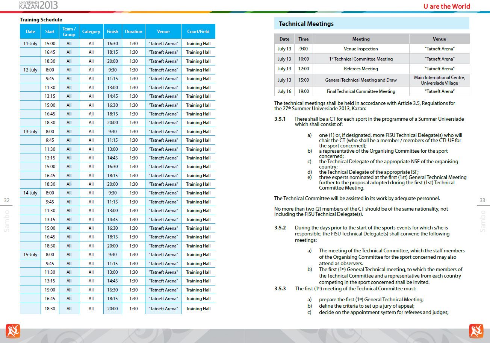The width and height of the screenshot is (490, 343).
Task: Click the 9:00 time in Technical Meetings table
Action: click(304, 49)
